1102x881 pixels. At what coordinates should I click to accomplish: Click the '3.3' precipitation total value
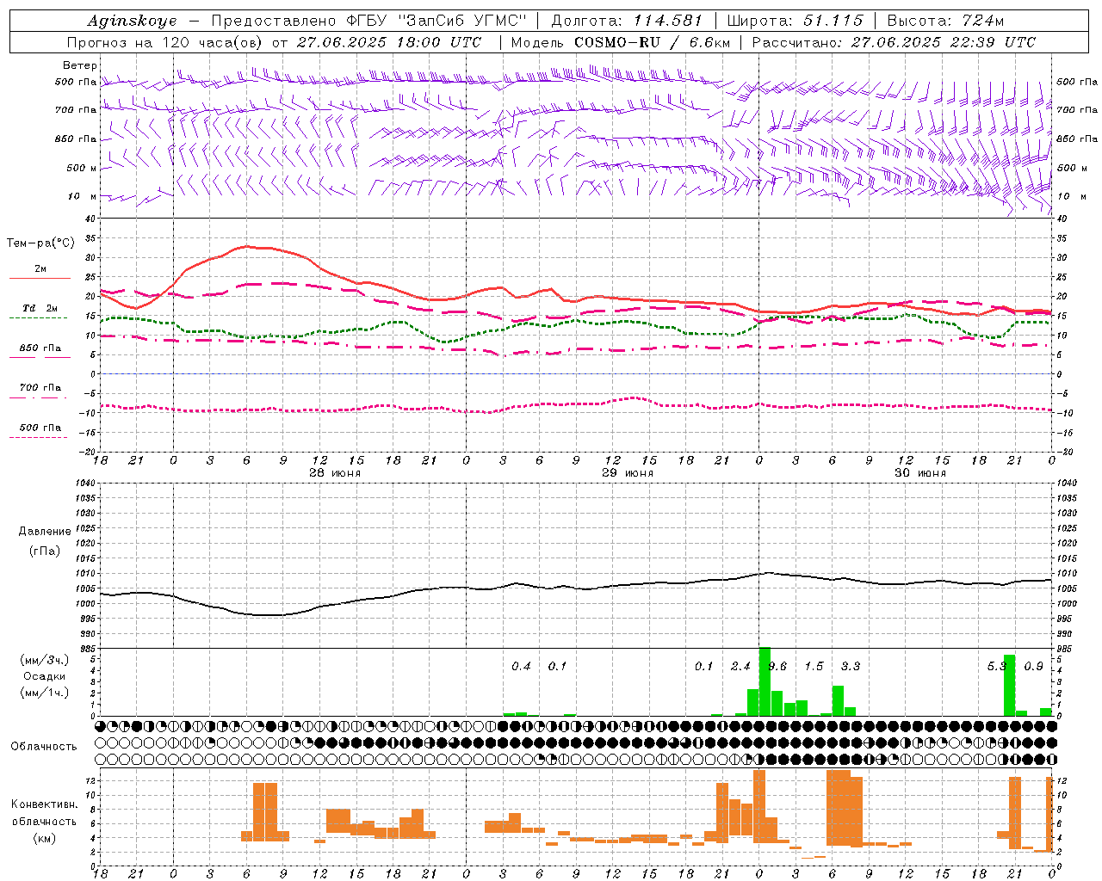click(x=851, y=667)
